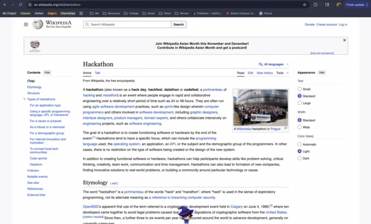Jump to Criticism in contents
The width and height of the screenshot is (371, 224).
point(33,171)
